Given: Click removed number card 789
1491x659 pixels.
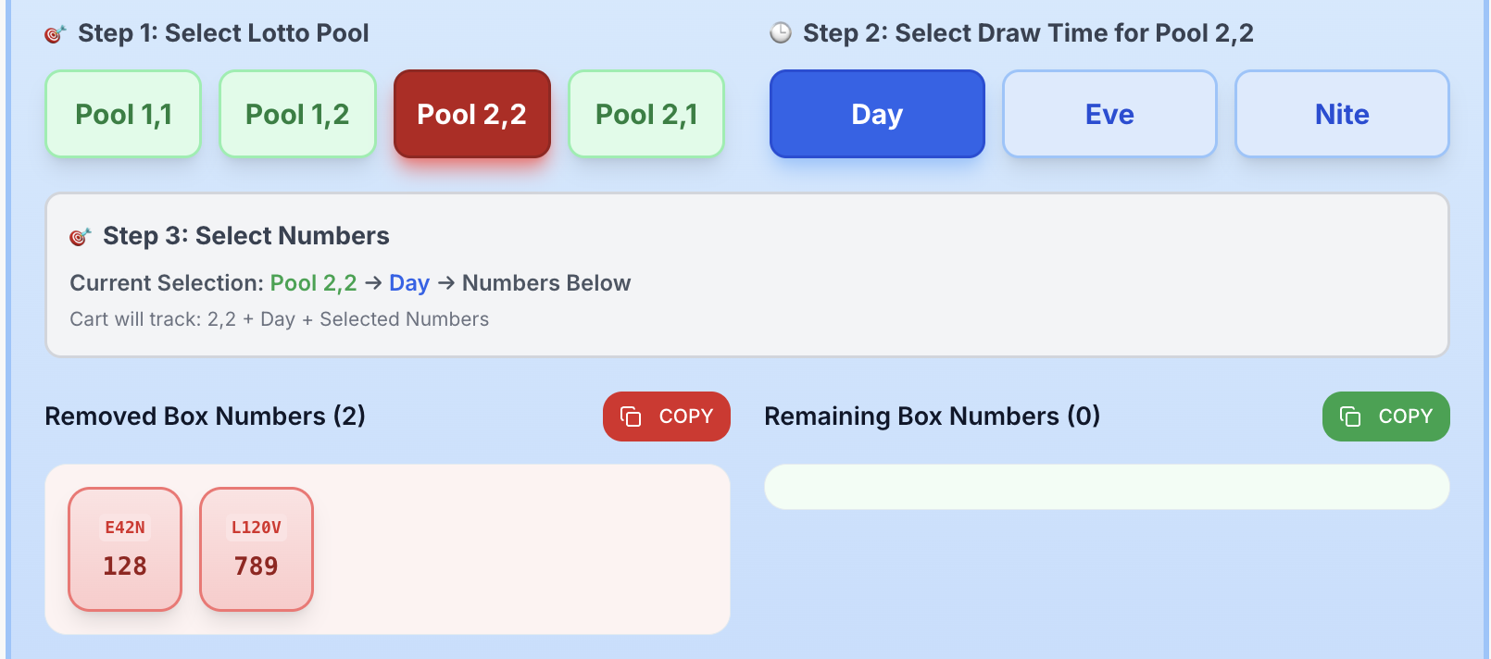Looking at the screenshot, I should click(x=257, y=549).
